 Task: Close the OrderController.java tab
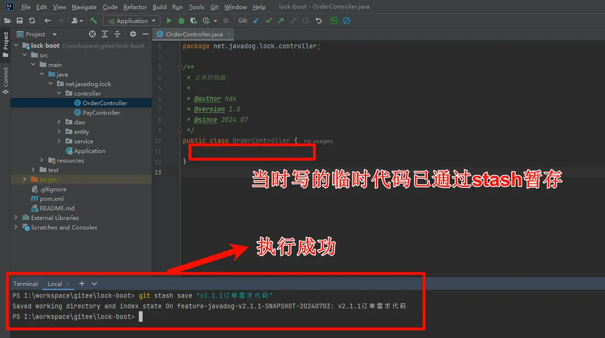229,34
